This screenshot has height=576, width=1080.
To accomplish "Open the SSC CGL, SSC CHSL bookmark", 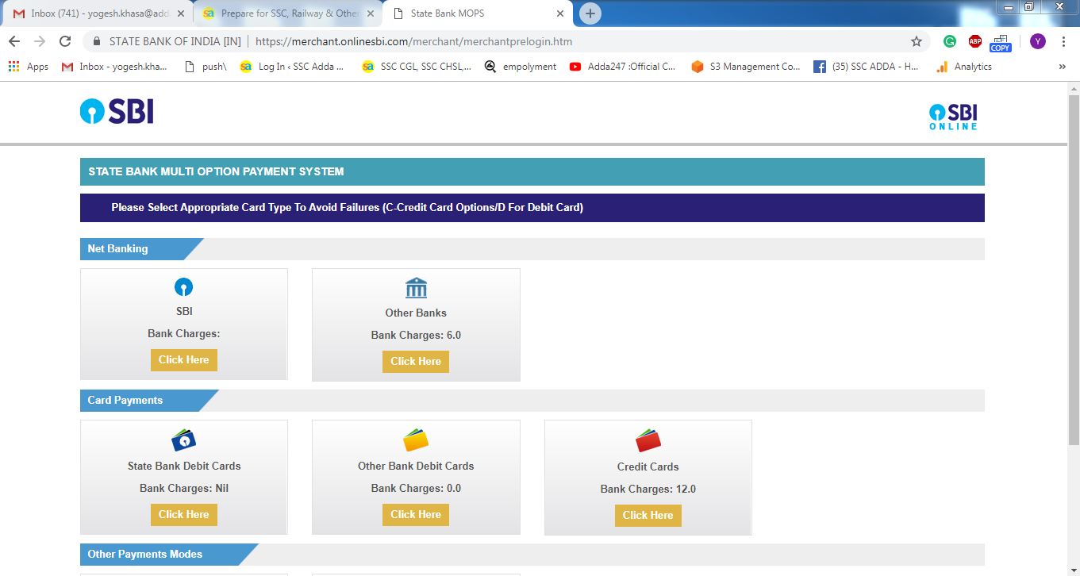I will click(417, 67).
